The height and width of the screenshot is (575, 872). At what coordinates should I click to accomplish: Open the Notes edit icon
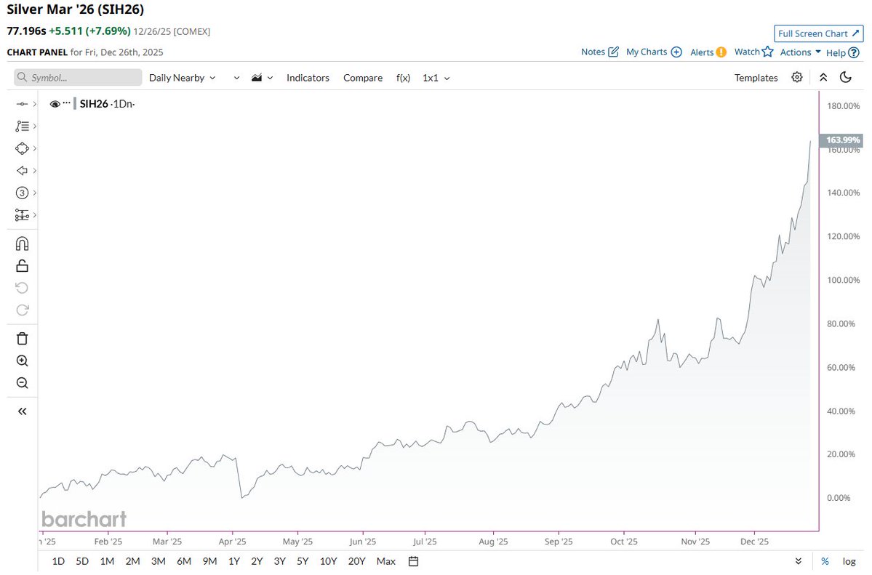click(x=613, y=52)
